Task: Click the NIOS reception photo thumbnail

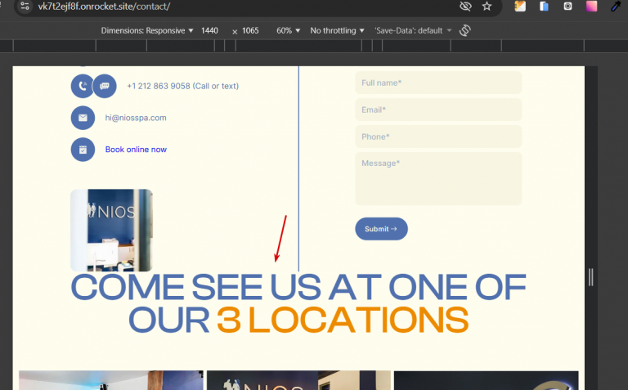Action: coord(111,231)
